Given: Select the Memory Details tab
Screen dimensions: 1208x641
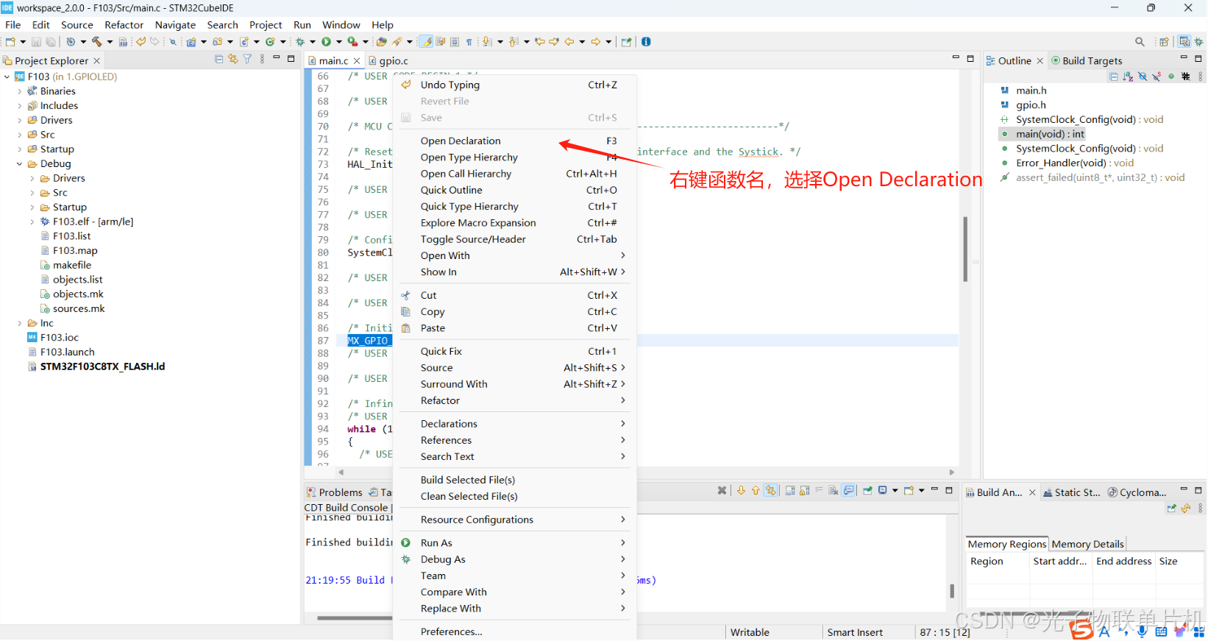Looking at the screenshot, I should (1087, 544).
